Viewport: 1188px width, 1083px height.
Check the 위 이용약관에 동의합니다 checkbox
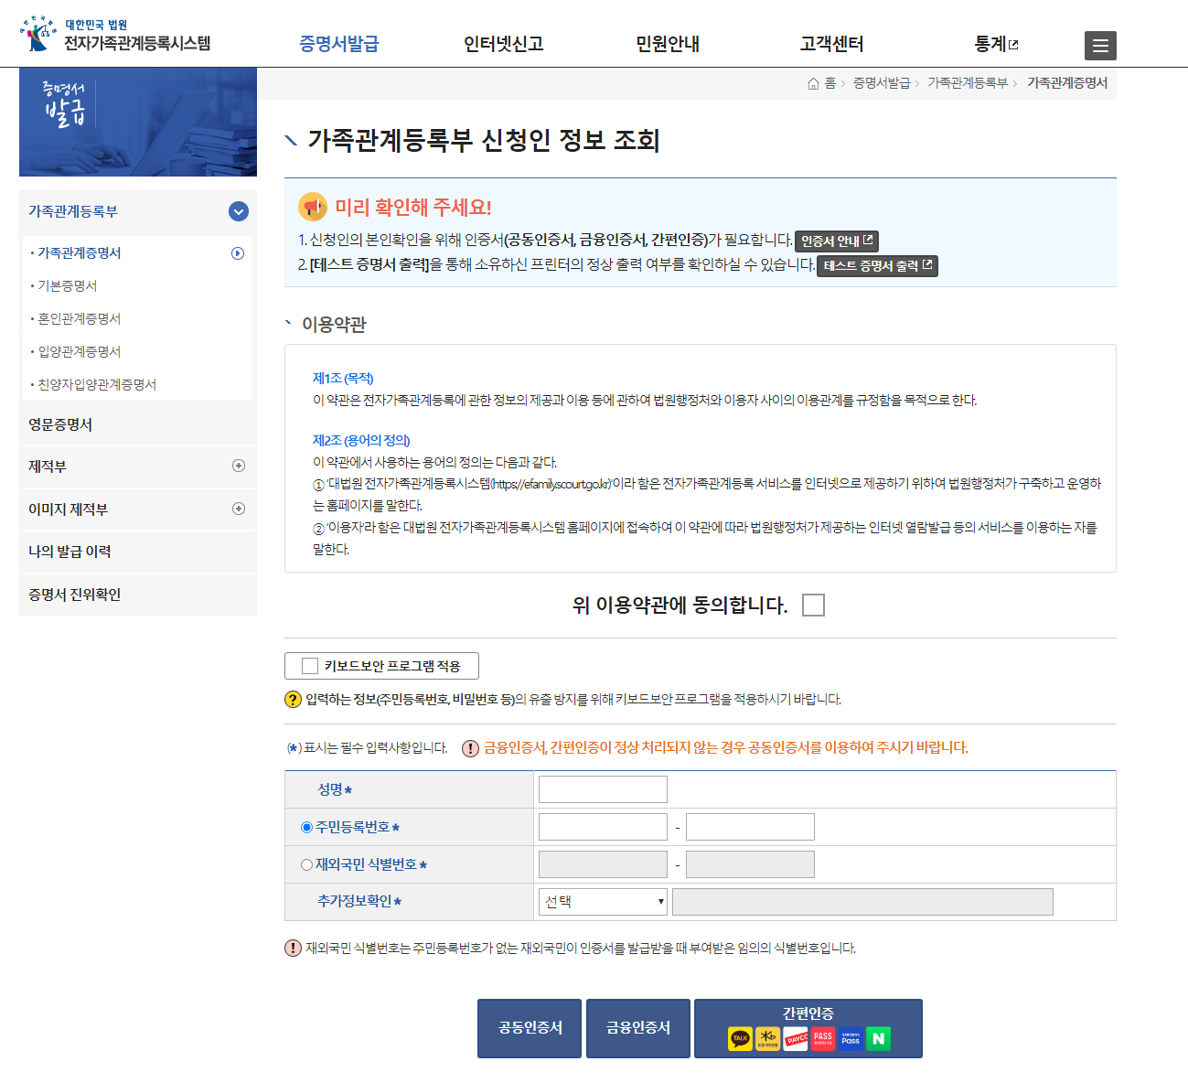coord(813,606)
